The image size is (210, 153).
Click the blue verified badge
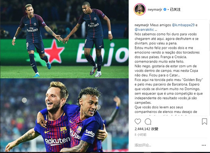[165, 10]
